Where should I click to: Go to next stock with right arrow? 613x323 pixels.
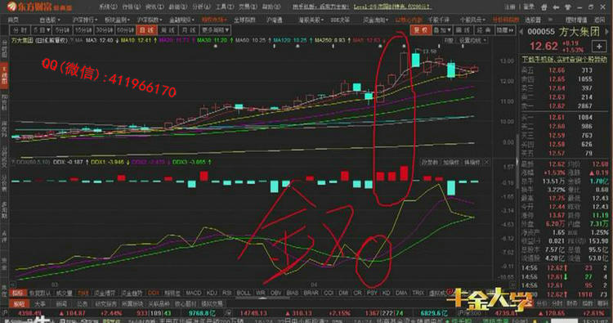point(606,32)
